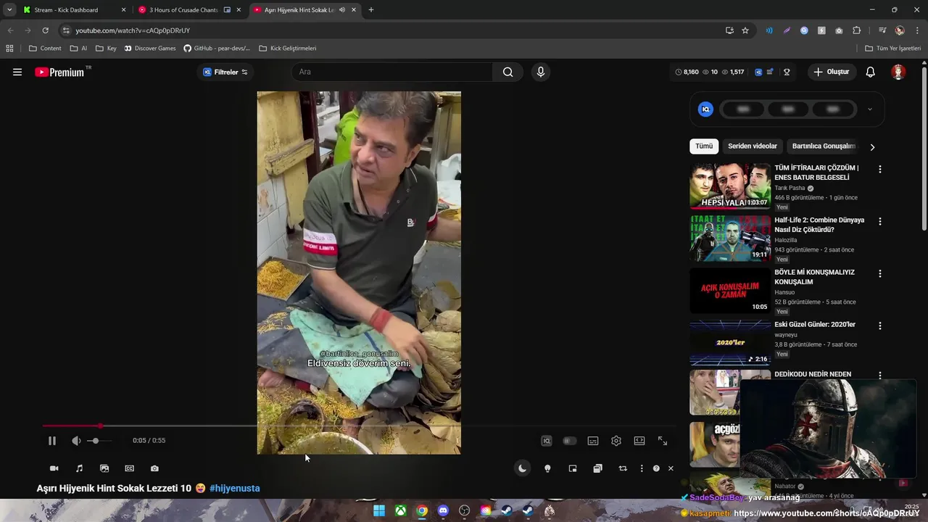Open picture-in-picture mini player
928x522 pixels.
tap(573, 468)
